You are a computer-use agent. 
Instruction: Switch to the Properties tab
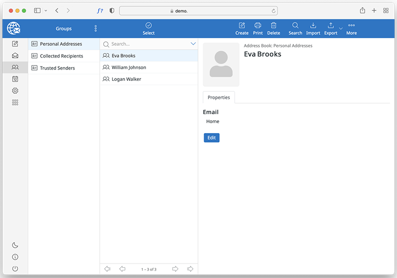pos(219,98)
